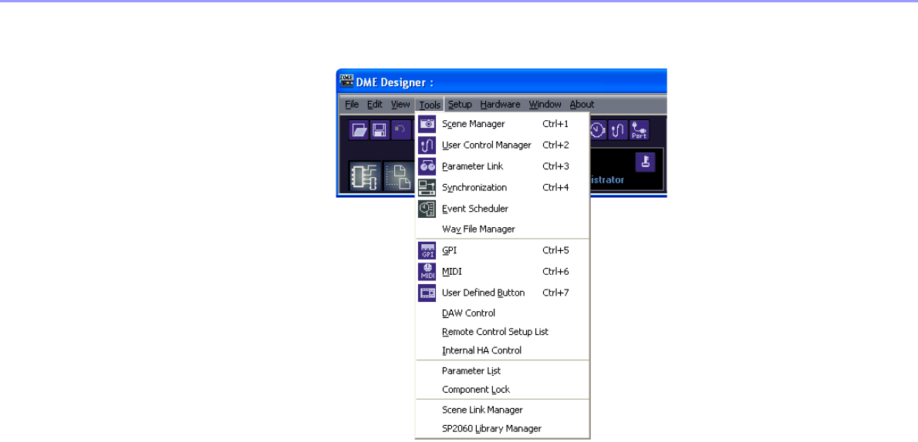Screen dimensions: 918x442
Task: Click the DME Designer title bar icon
Action: (346, 80)
